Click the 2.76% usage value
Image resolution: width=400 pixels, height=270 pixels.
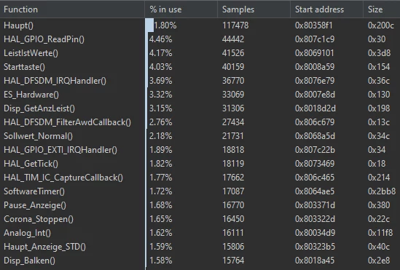(161, 122)
